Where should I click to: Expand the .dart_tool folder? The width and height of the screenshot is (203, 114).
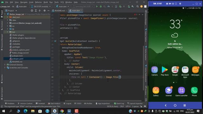[7, 17]
